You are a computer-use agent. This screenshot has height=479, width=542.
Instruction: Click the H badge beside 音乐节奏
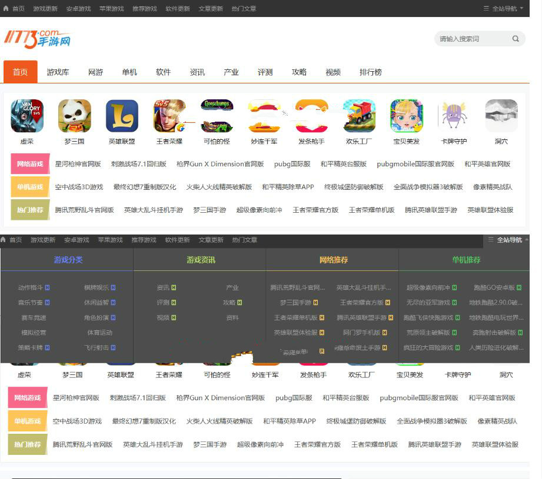click(47, 303)
